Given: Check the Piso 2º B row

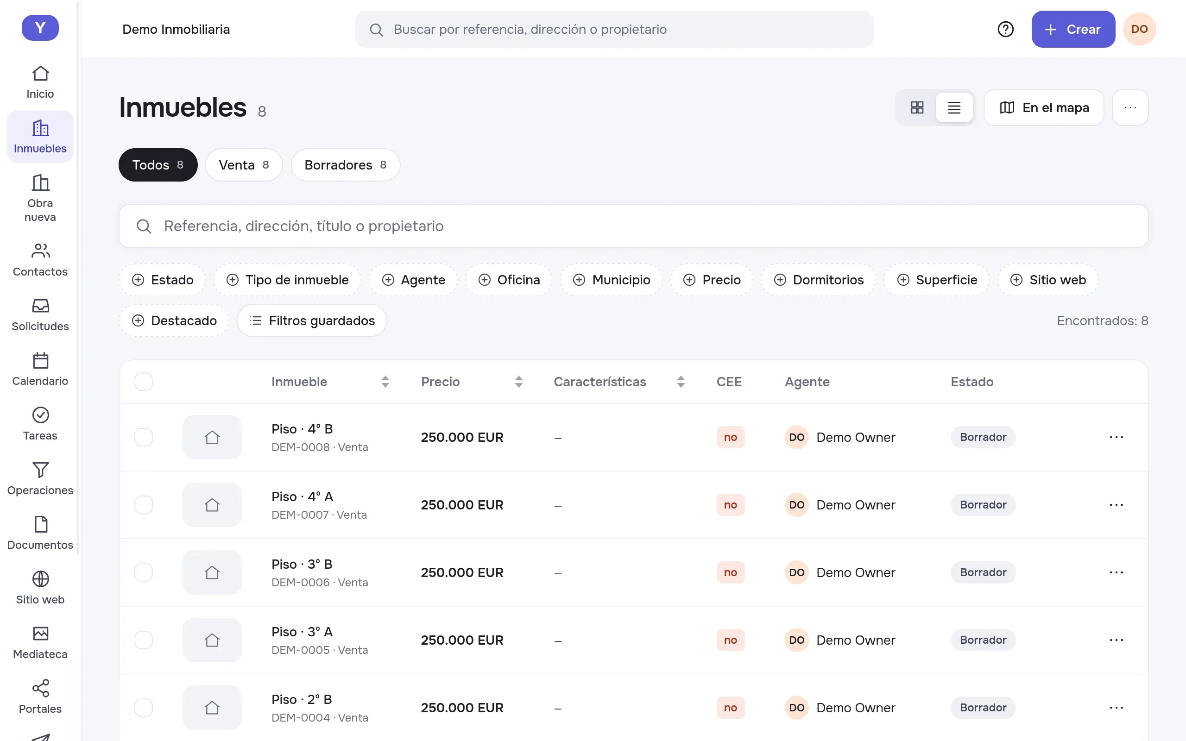Looking at the screenshot, I should click(x=144, y=708).
